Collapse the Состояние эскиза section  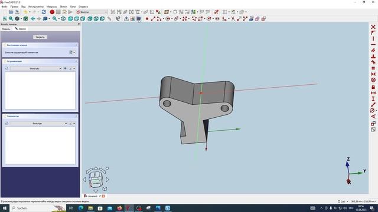pos(76,45)
